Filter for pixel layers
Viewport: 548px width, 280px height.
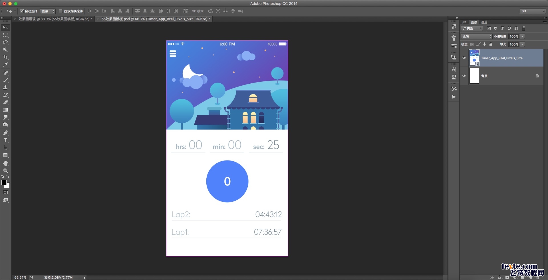point(489,28)
